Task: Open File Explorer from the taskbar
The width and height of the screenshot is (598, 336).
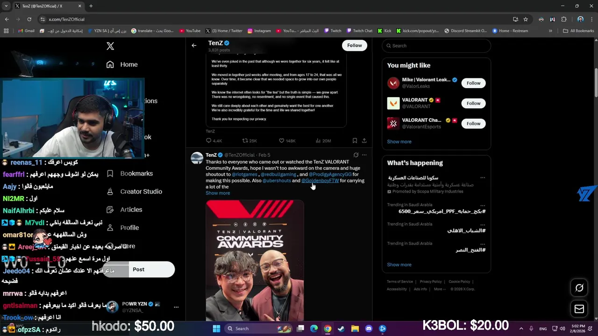Action: pos(355,329)
